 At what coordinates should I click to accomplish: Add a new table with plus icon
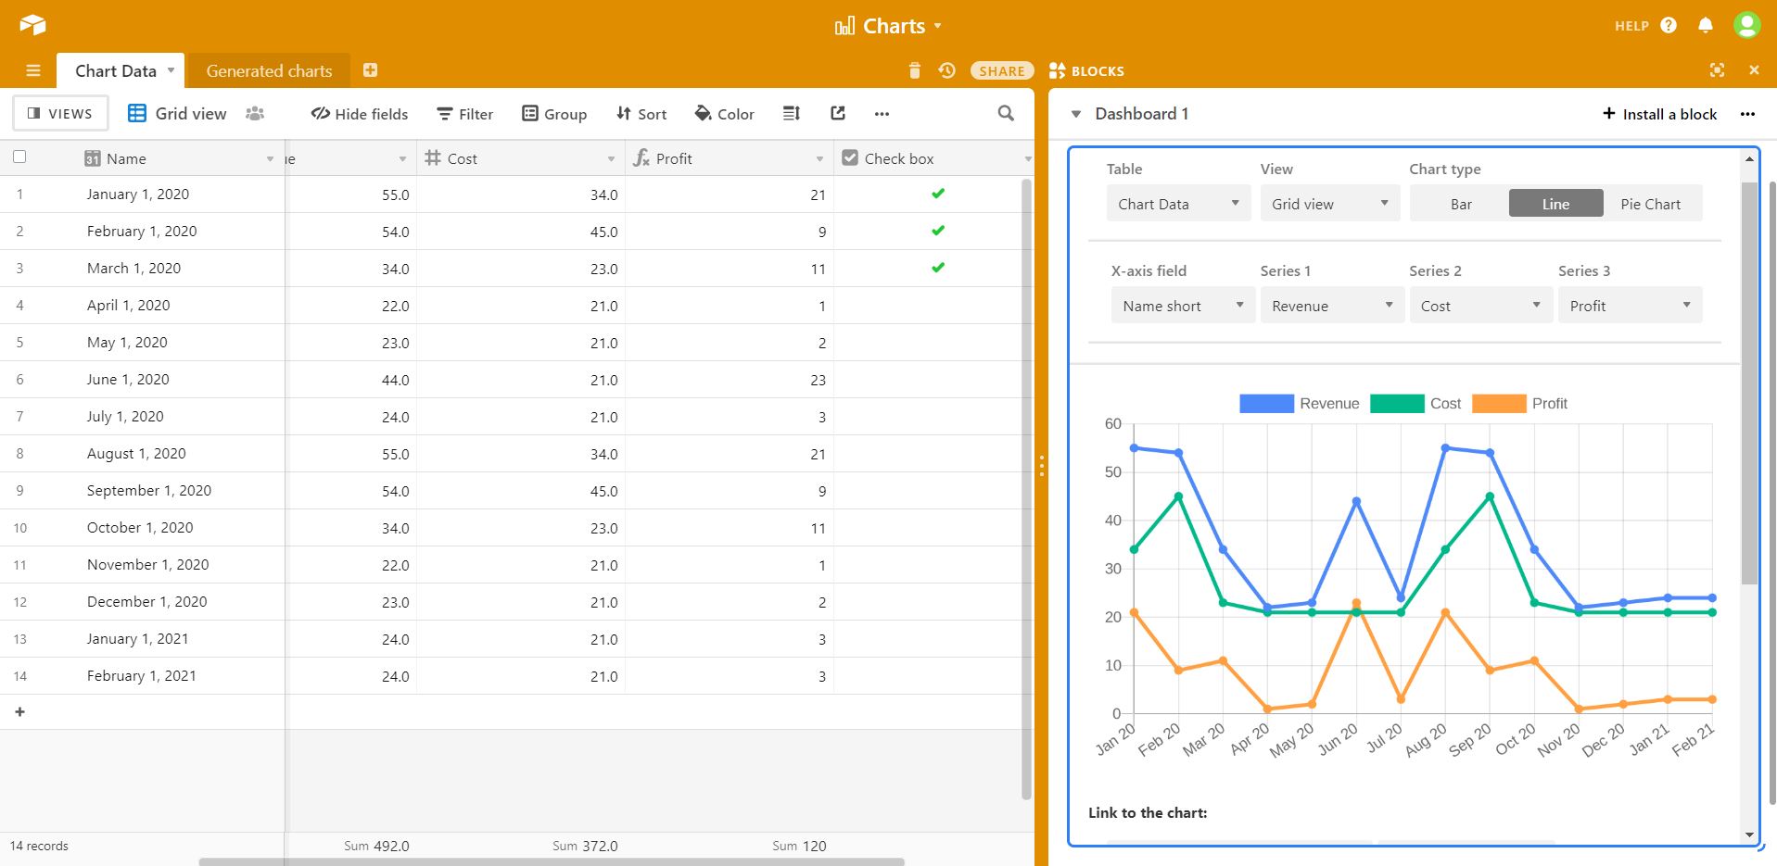(x=370, y=70)
